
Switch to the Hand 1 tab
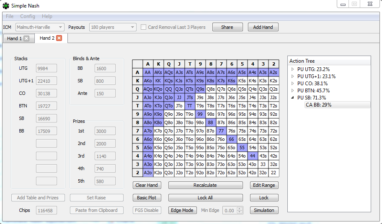pos(14,38)
